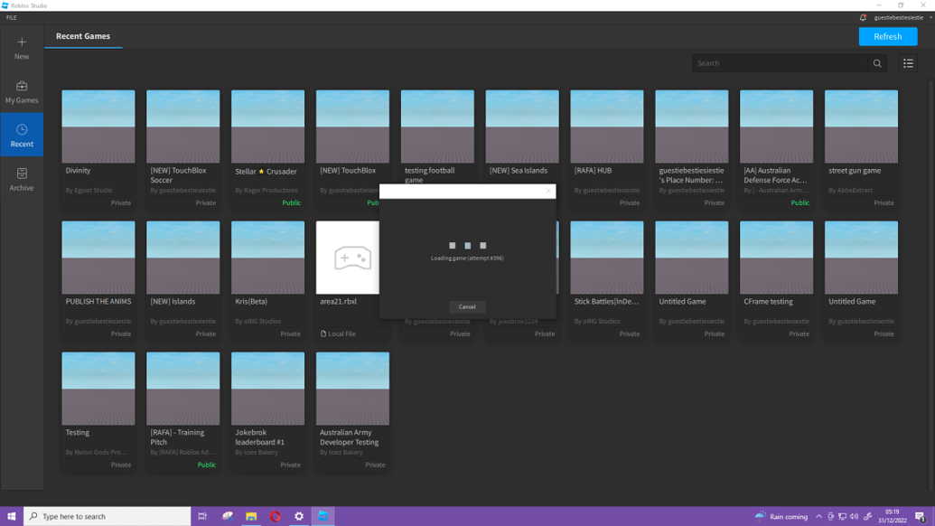Viewport: 935px width, 526px height.
Task: Open File Explorer from the taskbar
Action: click(x=251, y=516)
